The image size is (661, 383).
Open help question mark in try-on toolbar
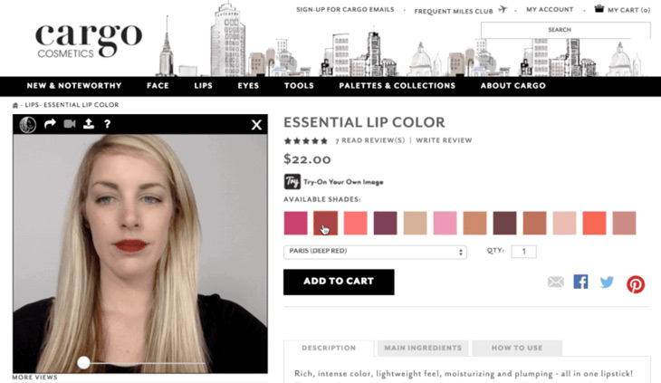pyautogui.click(x=108, y=124)
